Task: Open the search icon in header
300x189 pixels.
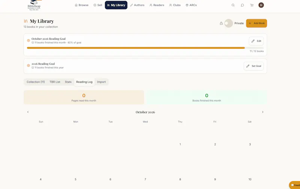Action: (233, 5)
